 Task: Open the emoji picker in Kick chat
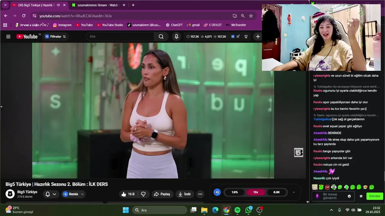349,196
